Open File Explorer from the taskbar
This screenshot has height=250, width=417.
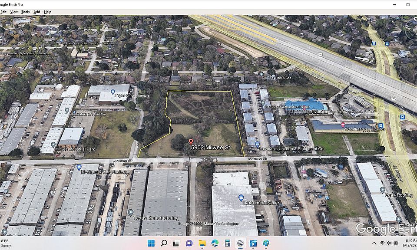[202, 243]
